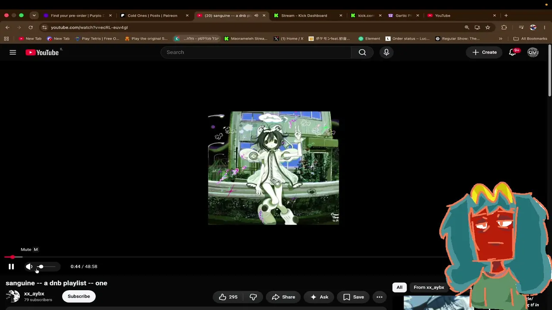Open the YouTube guide hamburger menu
The height and width of the screenshot is (310, 552).
[13, 52]
